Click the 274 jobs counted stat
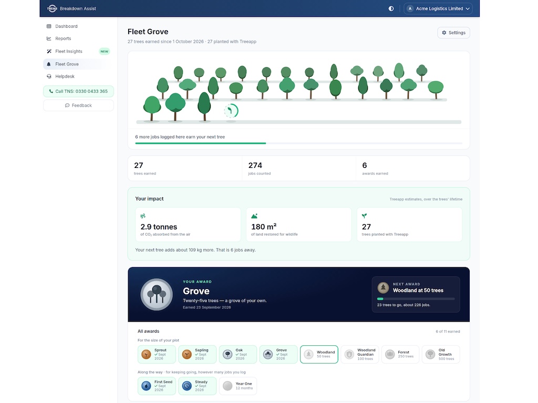The image size is (538, 403). pos(299,168)
